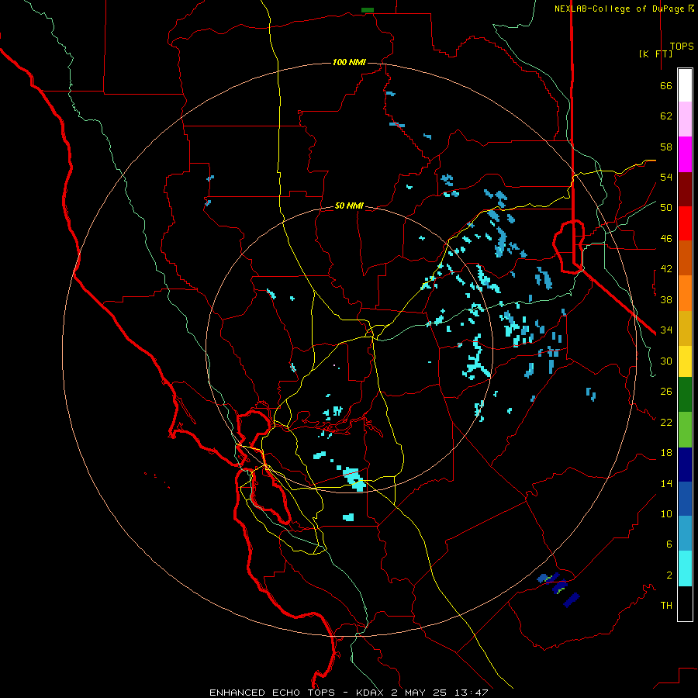This screenshot has height=698, width=698.
Task: Click the 50 NMI range ring label
Action: (349, 206)
